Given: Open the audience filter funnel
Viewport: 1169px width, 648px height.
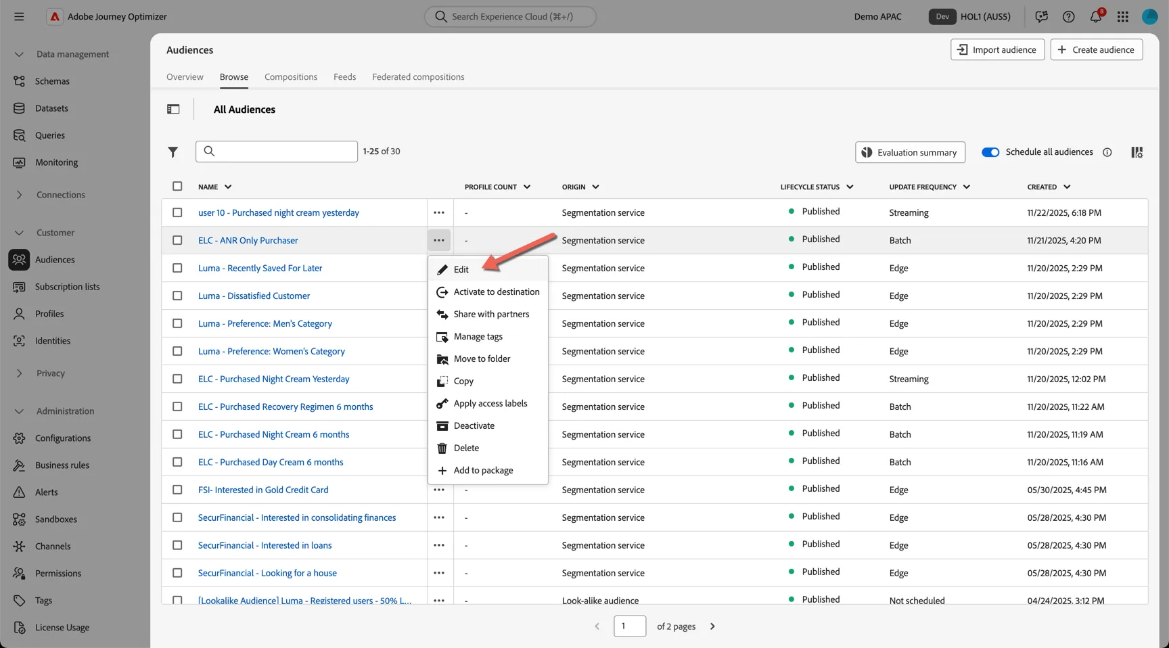Looking at the screenshot, I should [173, 152].
